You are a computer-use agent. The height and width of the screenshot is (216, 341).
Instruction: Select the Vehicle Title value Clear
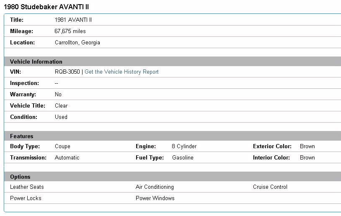[61, 106]
